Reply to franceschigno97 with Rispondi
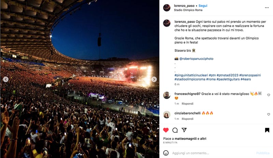 (x=187, y=104)
